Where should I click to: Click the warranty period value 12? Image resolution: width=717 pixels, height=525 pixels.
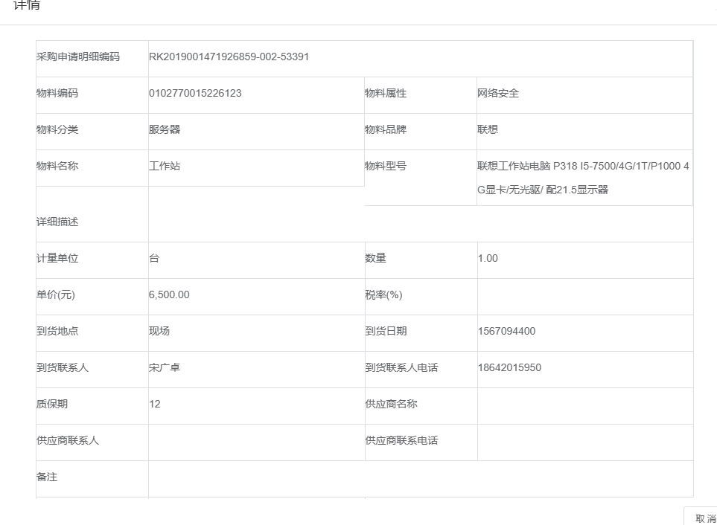155,405
